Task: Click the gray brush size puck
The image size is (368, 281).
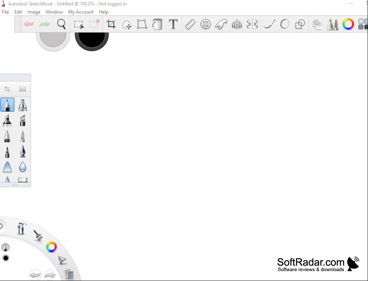Action: (x=53, y=41)
